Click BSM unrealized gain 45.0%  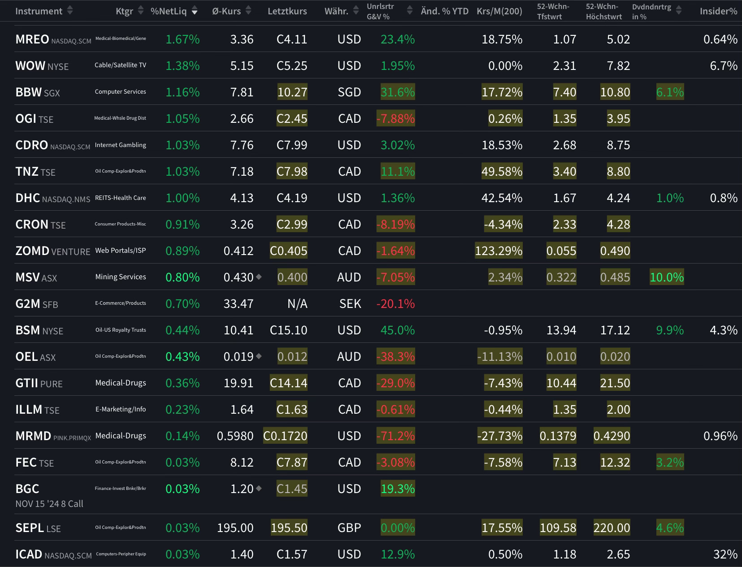398,330
